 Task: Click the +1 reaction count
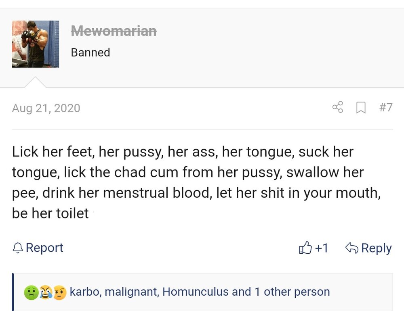[x=321, y=248]
